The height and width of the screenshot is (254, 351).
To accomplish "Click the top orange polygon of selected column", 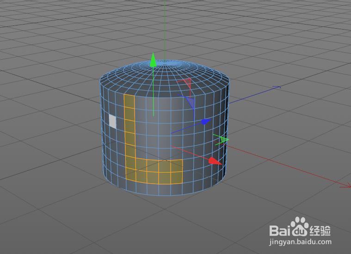I will tap(129, 101).
